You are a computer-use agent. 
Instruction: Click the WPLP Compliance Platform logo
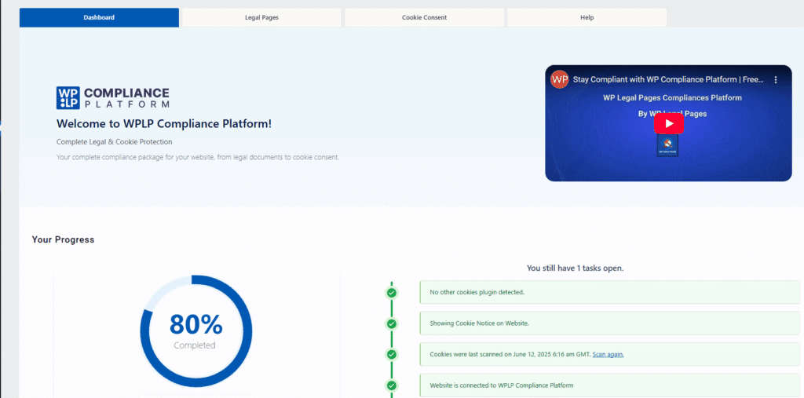(113, 98)
